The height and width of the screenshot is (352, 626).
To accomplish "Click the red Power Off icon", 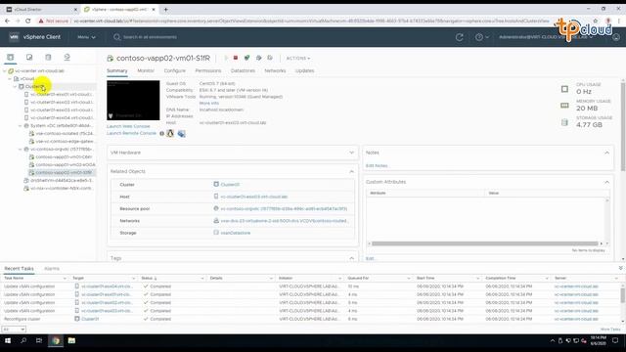I will [236, 58].
